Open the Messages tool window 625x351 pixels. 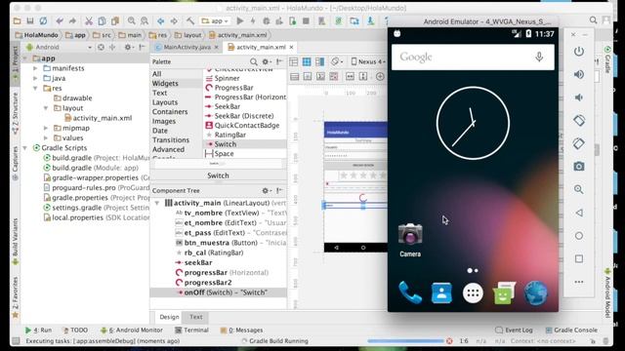pos(241,330)
